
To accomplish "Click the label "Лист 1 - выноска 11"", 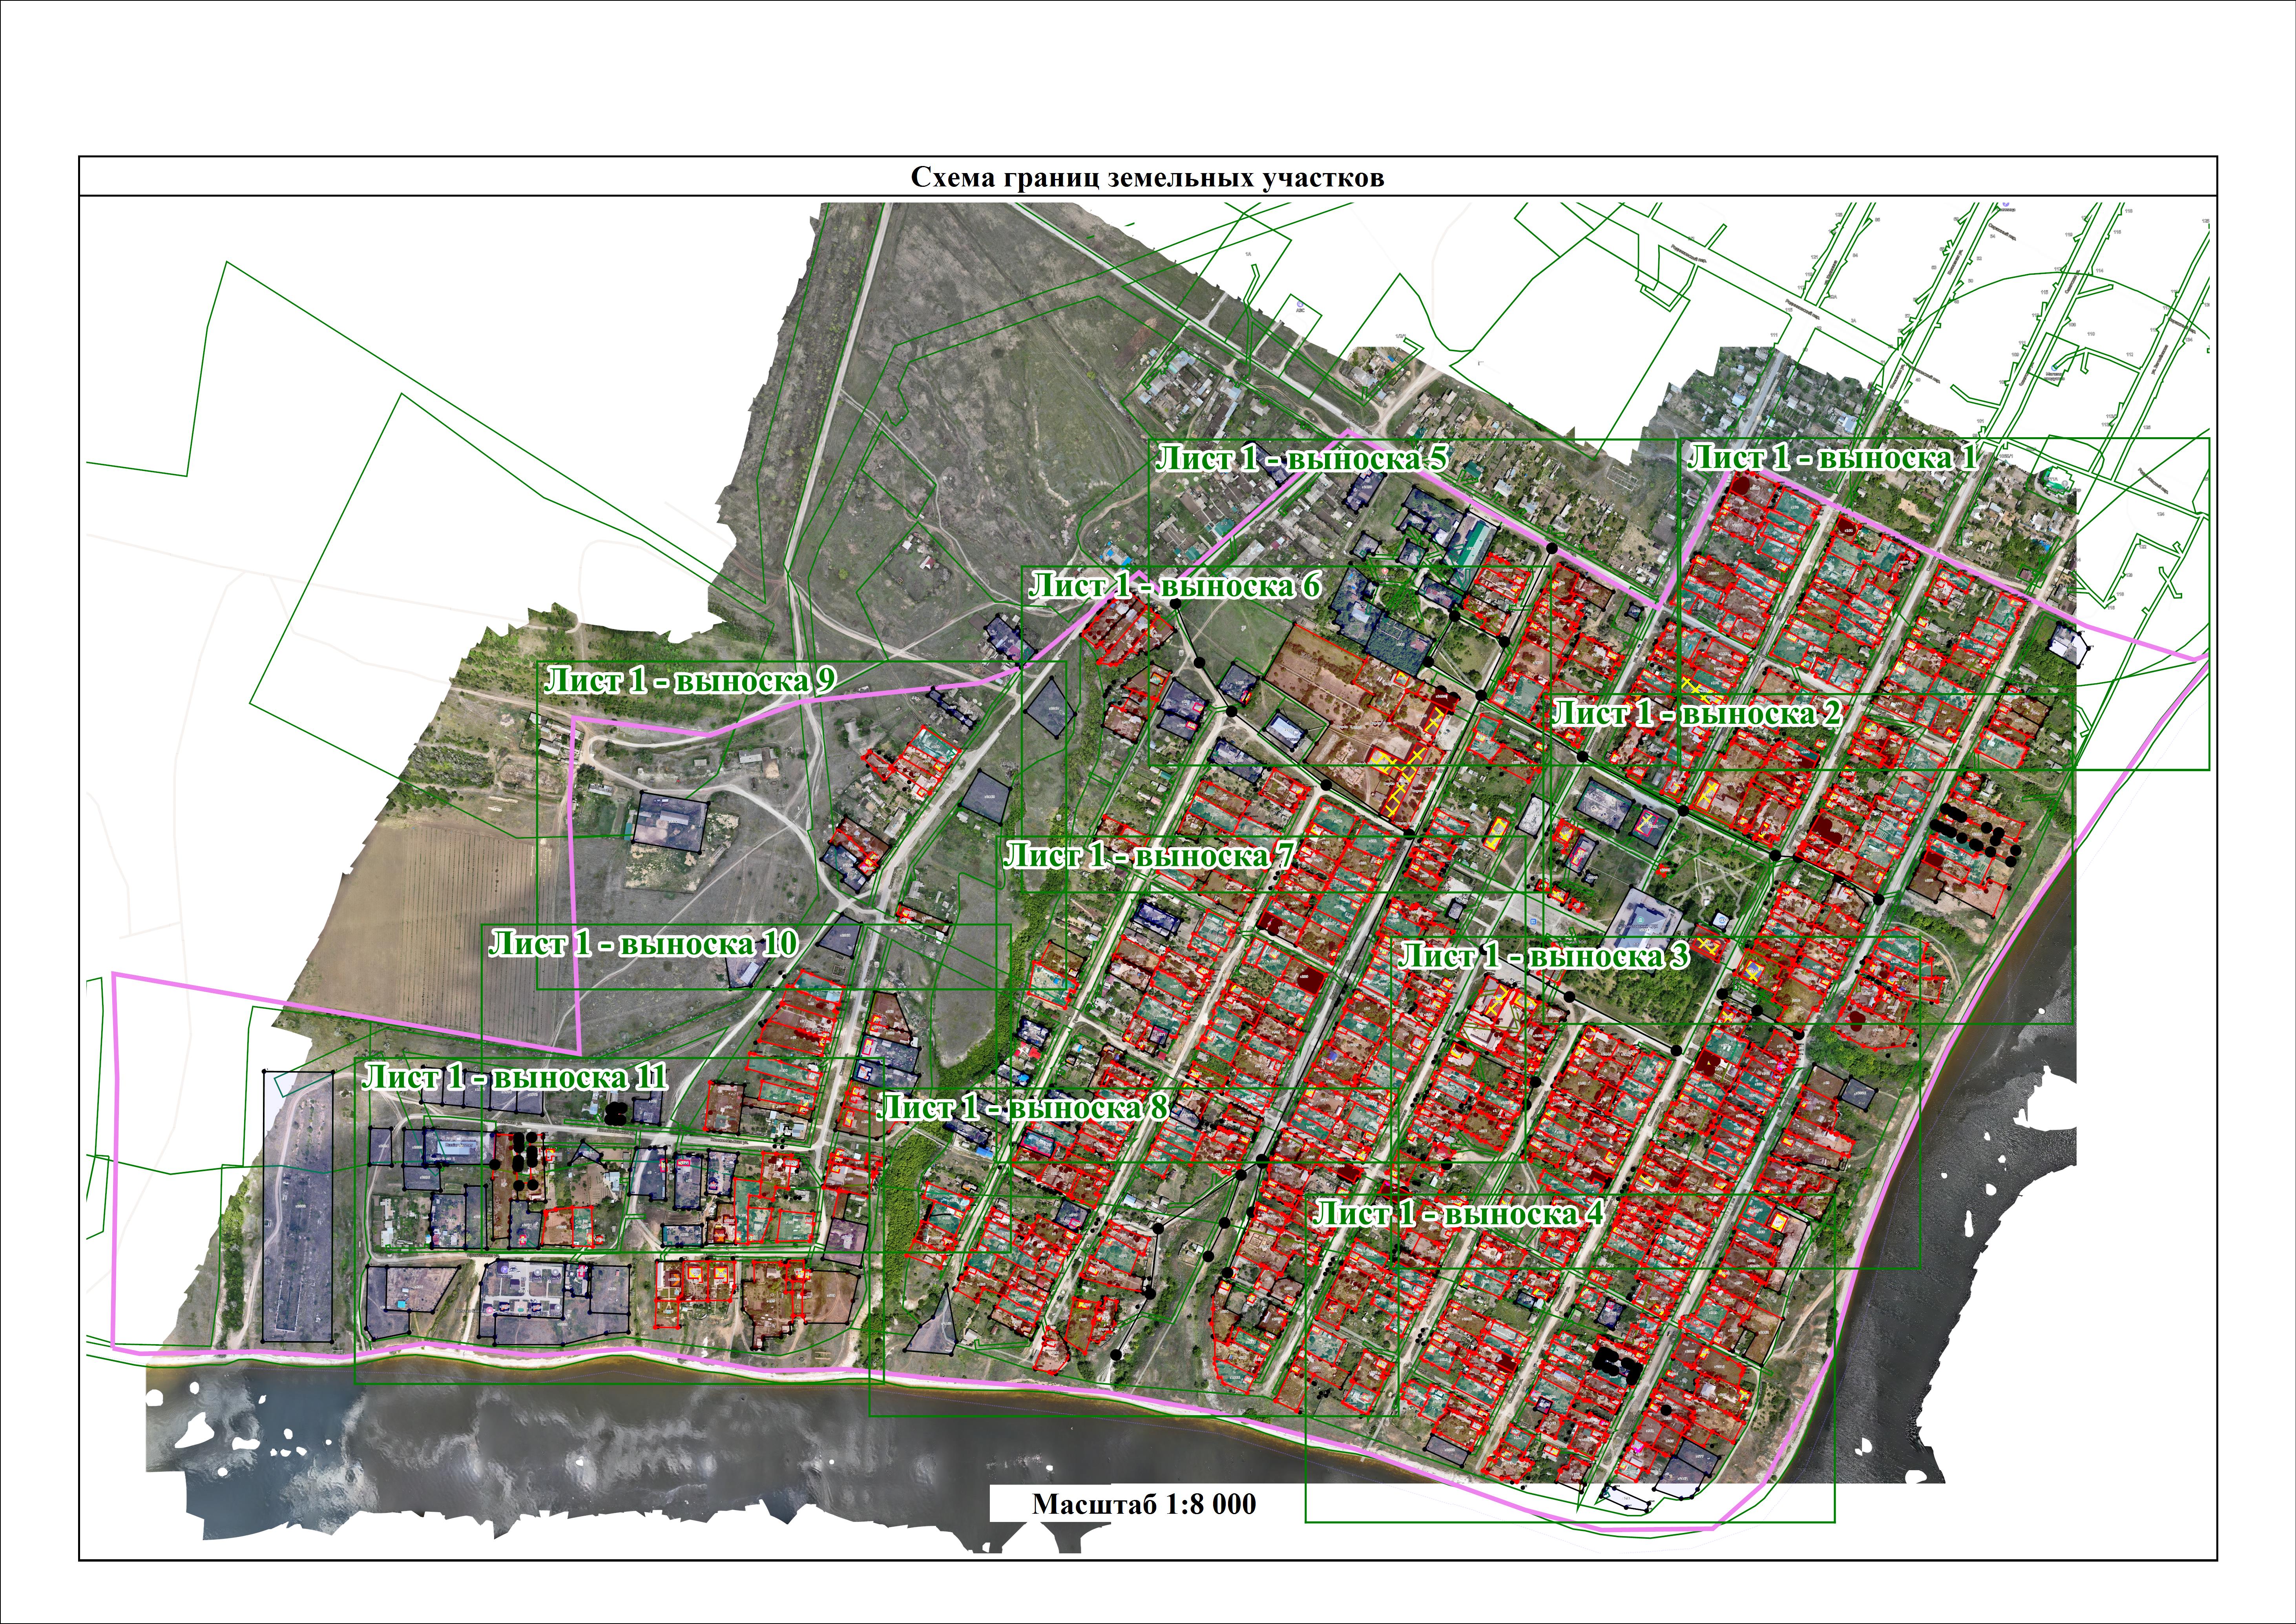I will (x=515, y=1077).
